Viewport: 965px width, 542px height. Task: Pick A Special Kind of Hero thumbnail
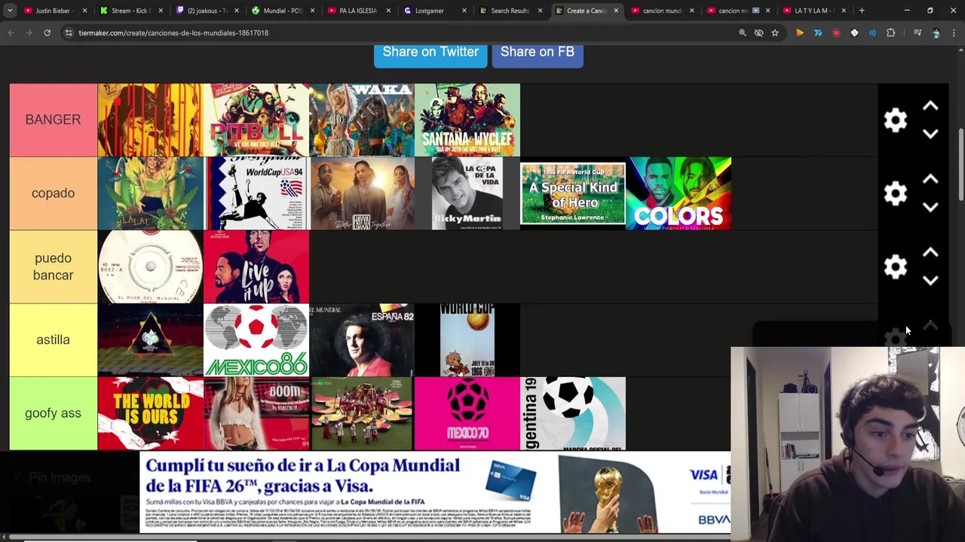coord(573,193)
